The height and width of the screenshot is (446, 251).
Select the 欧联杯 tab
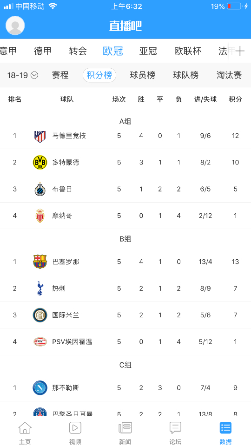click(188, 51)
